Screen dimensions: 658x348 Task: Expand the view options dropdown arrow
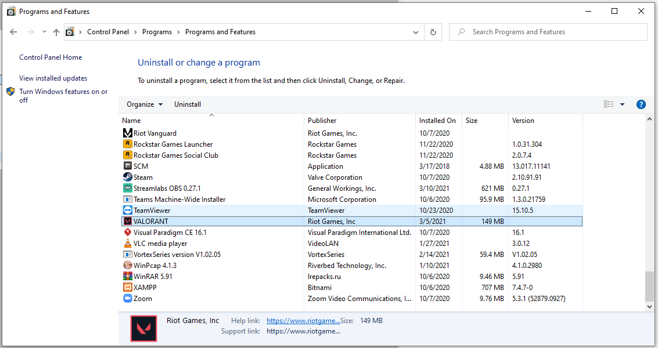pos(622,104)
